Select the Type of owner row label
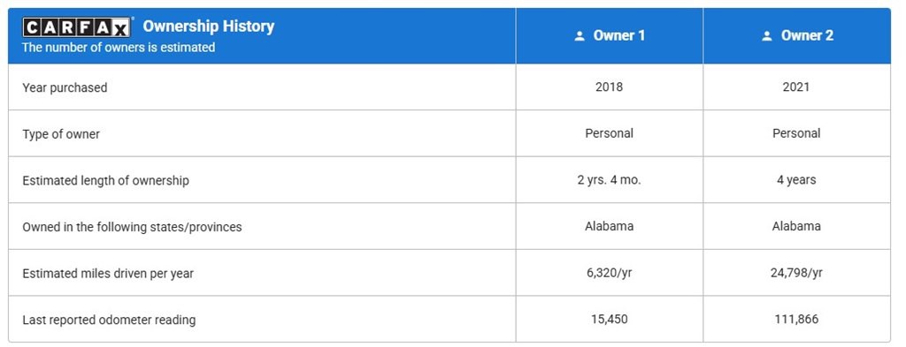Image resolution: width=906 pixels, height=347 pixels. pyautogui.click(x=61, y=133)
